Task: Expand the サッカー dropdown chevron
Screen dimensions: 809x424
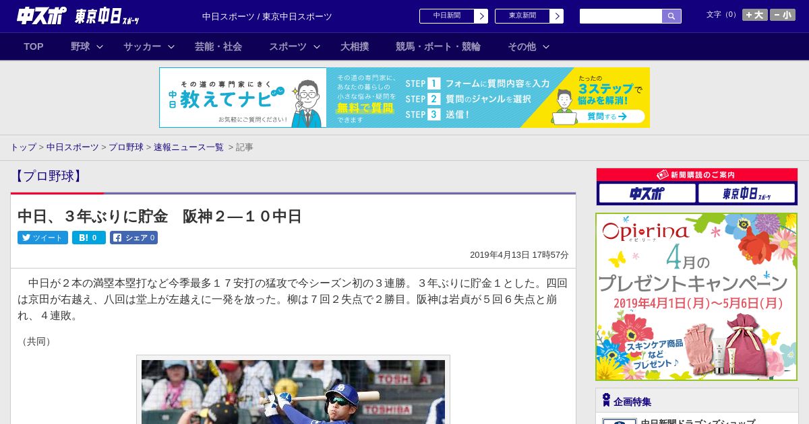Action: [171, 46]
